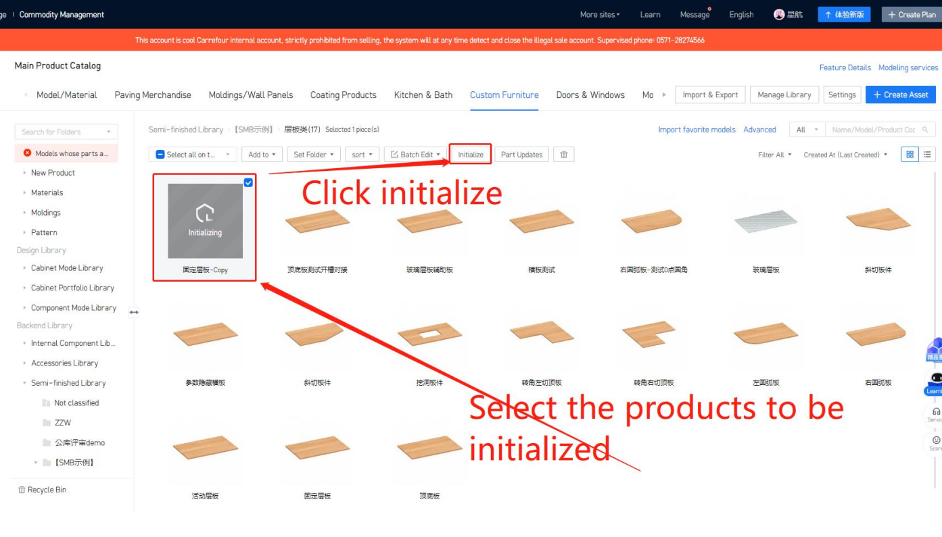942x537 pixels.
Task: Select the 转角左切顶板 product thumbnail
Action: [542, 334]
